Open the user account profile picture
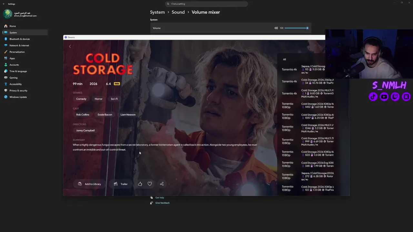This screenshot has width=413, height=232. point(8,14)
